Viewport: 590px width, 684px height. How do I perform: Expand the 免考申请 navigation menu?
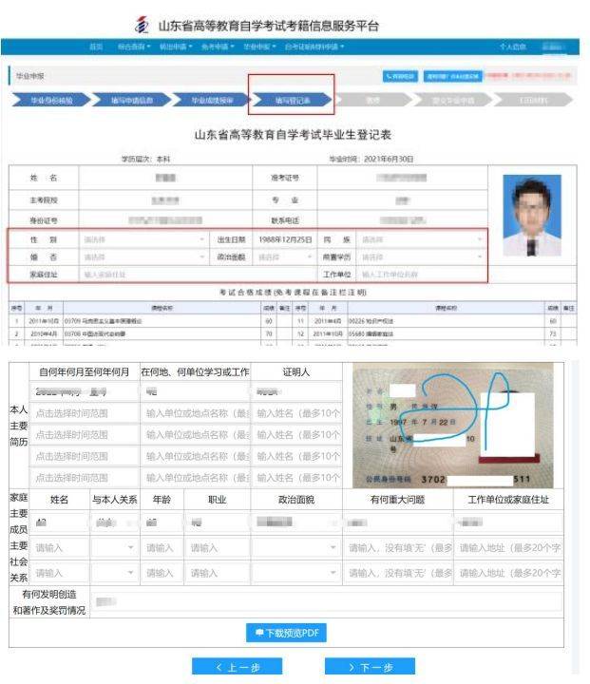click(218, 47)
